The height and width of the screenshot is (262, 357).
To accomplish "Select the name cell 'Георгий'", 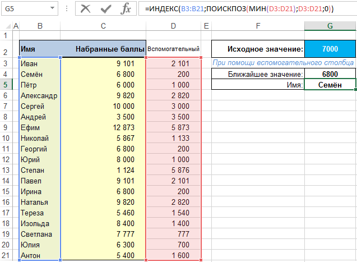I will click(x=40, y=149).
